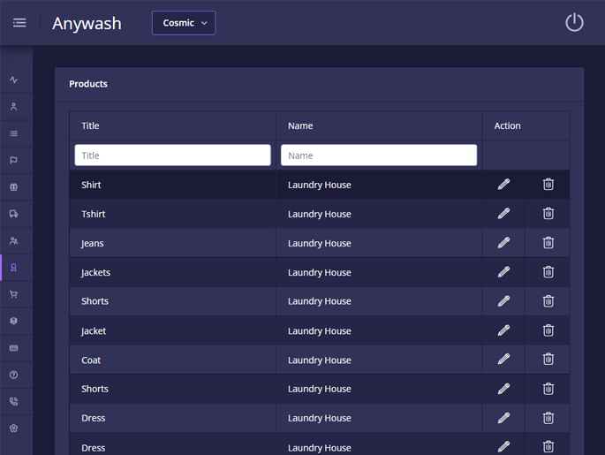Open the list sidebar menu item
The height and width of the screenshot is (455, 605).
click(x=14, y=133)
